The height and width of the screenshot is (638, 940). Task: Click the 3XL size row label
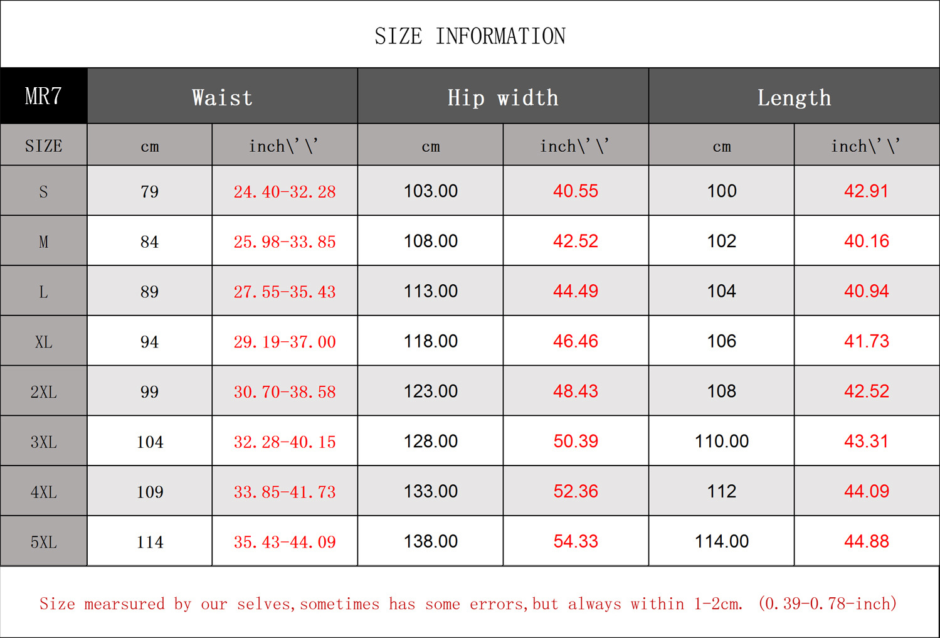tap(43, 442)
